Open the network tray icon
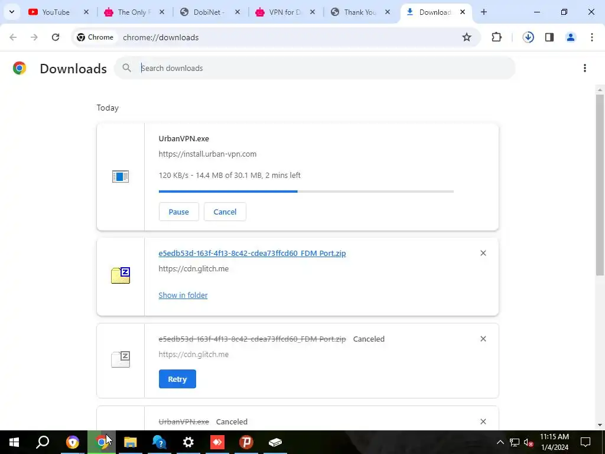 point(515,442)
